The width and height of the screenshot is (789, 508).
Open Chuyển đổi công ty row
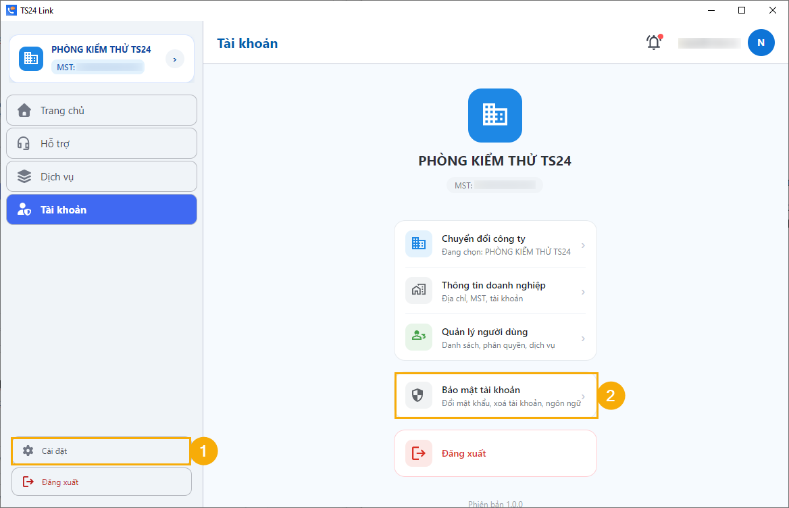point(496,245)
